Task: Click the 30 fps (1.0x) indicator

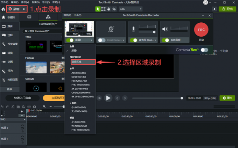Action: [x=210, y=98]
